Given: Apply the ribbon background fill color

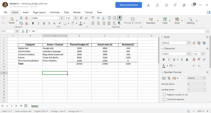Looking at the screenshot, I should click(x=73, y=23).
